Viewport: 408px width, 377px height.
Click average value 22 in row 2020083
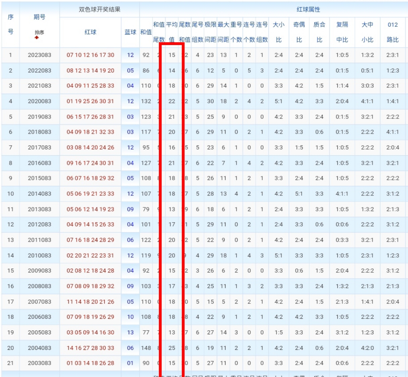pyautogui.click(x=172, y=101)
